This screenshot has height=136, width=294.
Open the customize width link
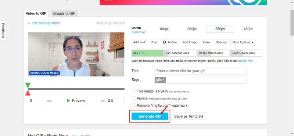pos(138,32)
